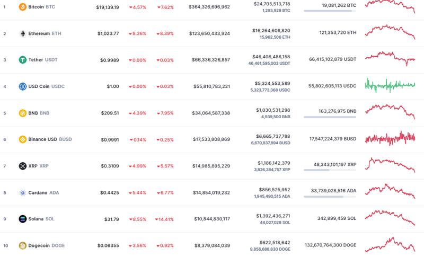This screenshot has width=424, height=257.
Task: Click the Solana logo icon
Action: [x=22, y=219]
